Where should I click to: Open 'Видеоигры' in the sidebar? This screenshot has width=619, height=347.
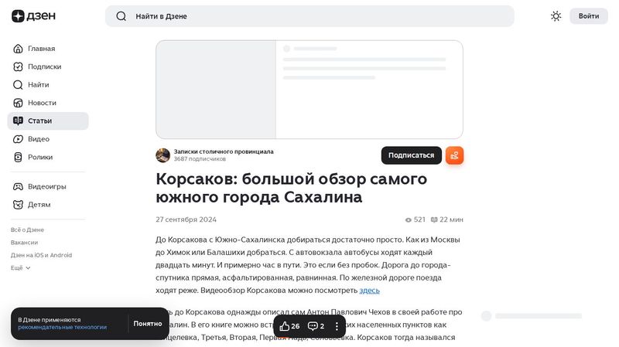[x=46, y=186]
